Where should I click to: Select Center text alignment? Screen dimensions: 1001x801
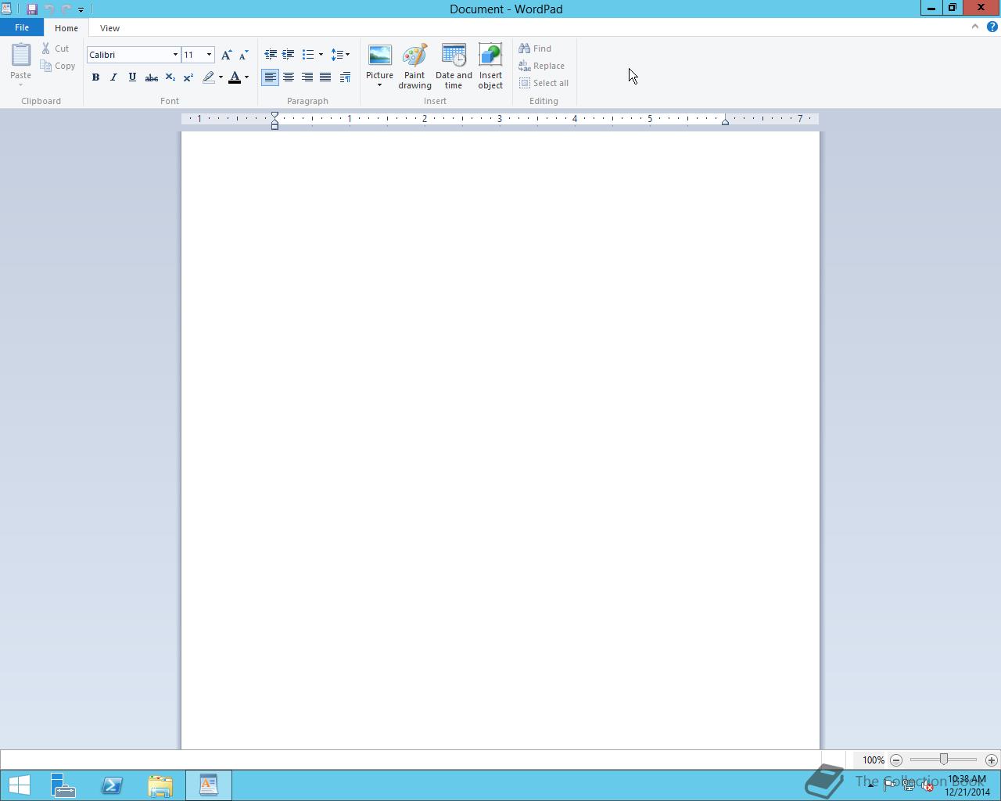[289, 77]
